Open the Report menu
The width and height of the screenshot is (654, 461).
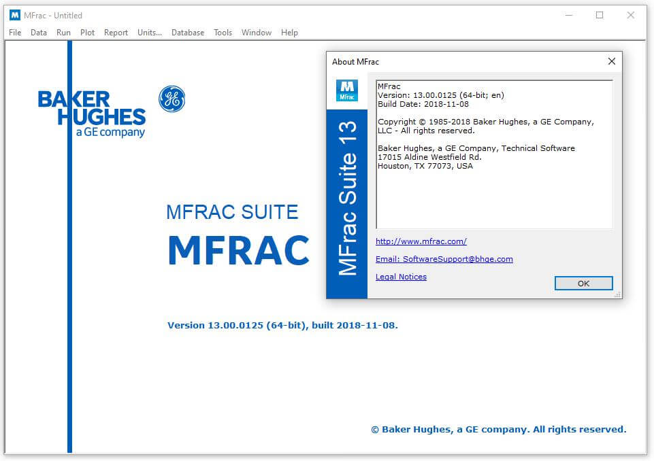click(116, 32)
